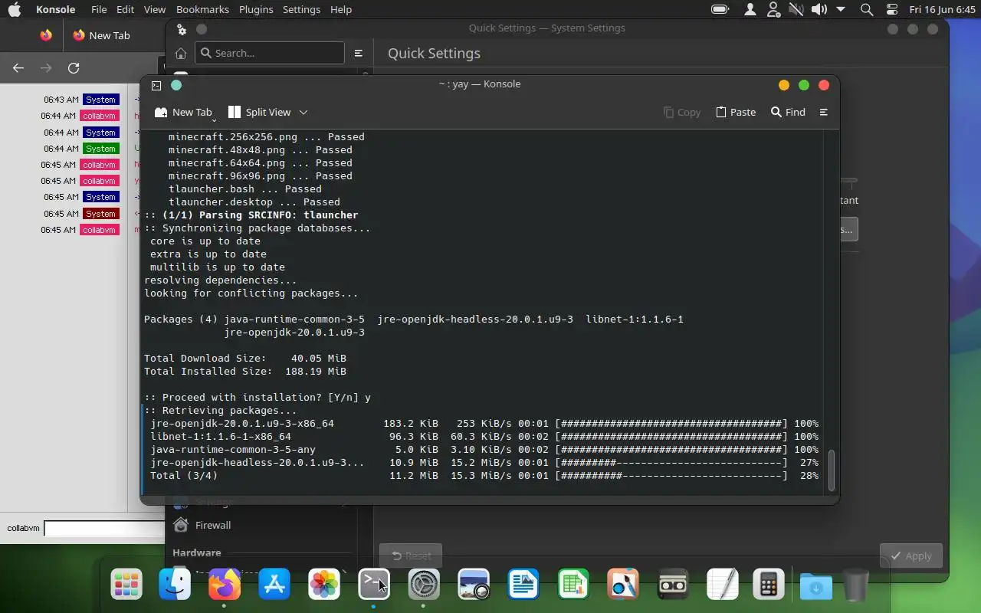
Task: Click the date and time clock
Action: tap(941, 9)
